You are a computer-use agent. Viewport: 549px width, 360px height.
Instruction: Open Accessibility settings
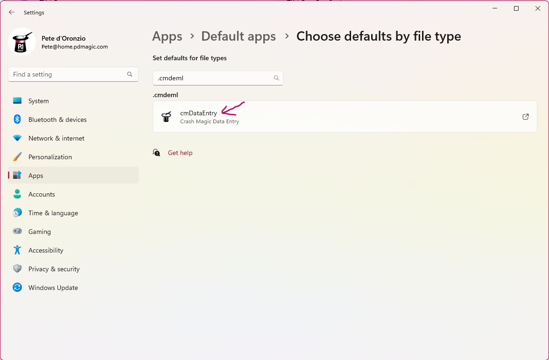[73, 250]
